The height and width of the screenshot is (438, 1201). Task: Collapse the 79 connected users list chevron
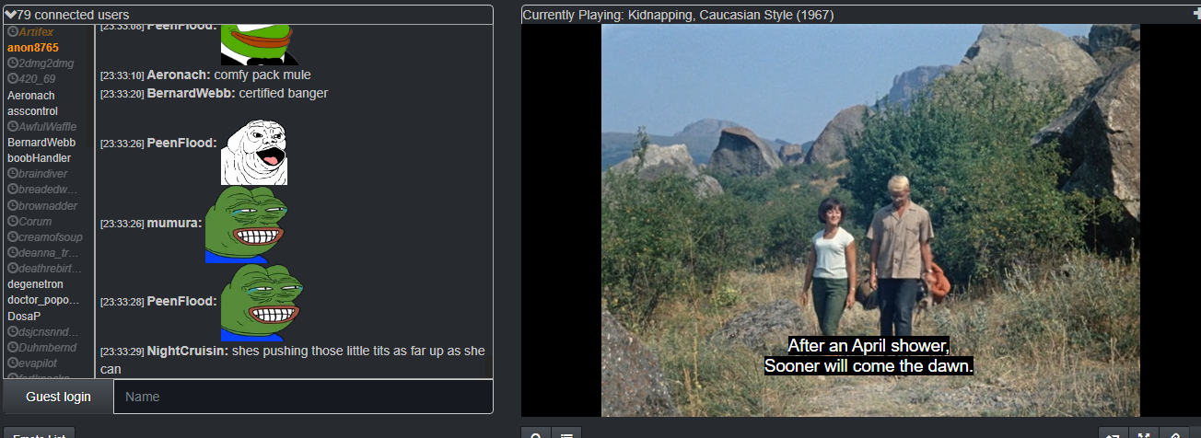coord(10,15)
